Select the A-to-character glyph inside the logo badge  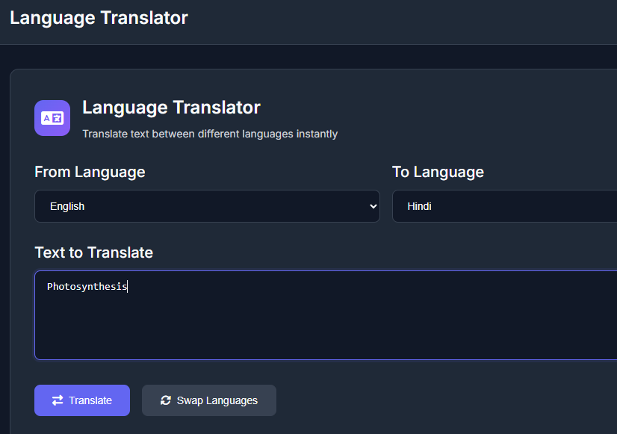(x=52, y=117)
